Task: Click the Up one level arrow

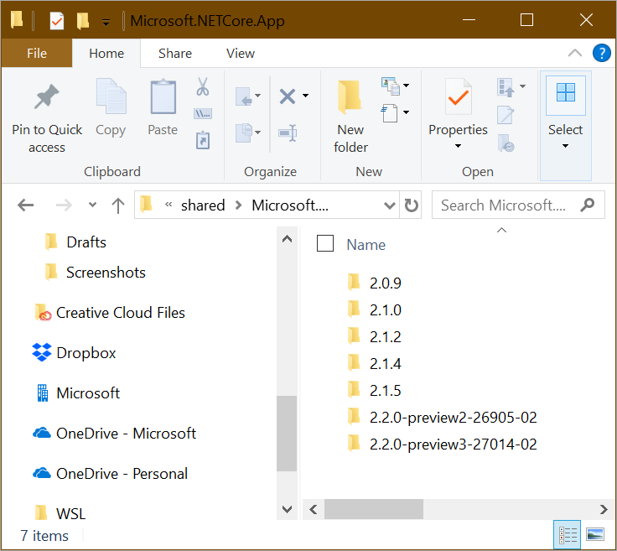Action: (x=118, y=205)
